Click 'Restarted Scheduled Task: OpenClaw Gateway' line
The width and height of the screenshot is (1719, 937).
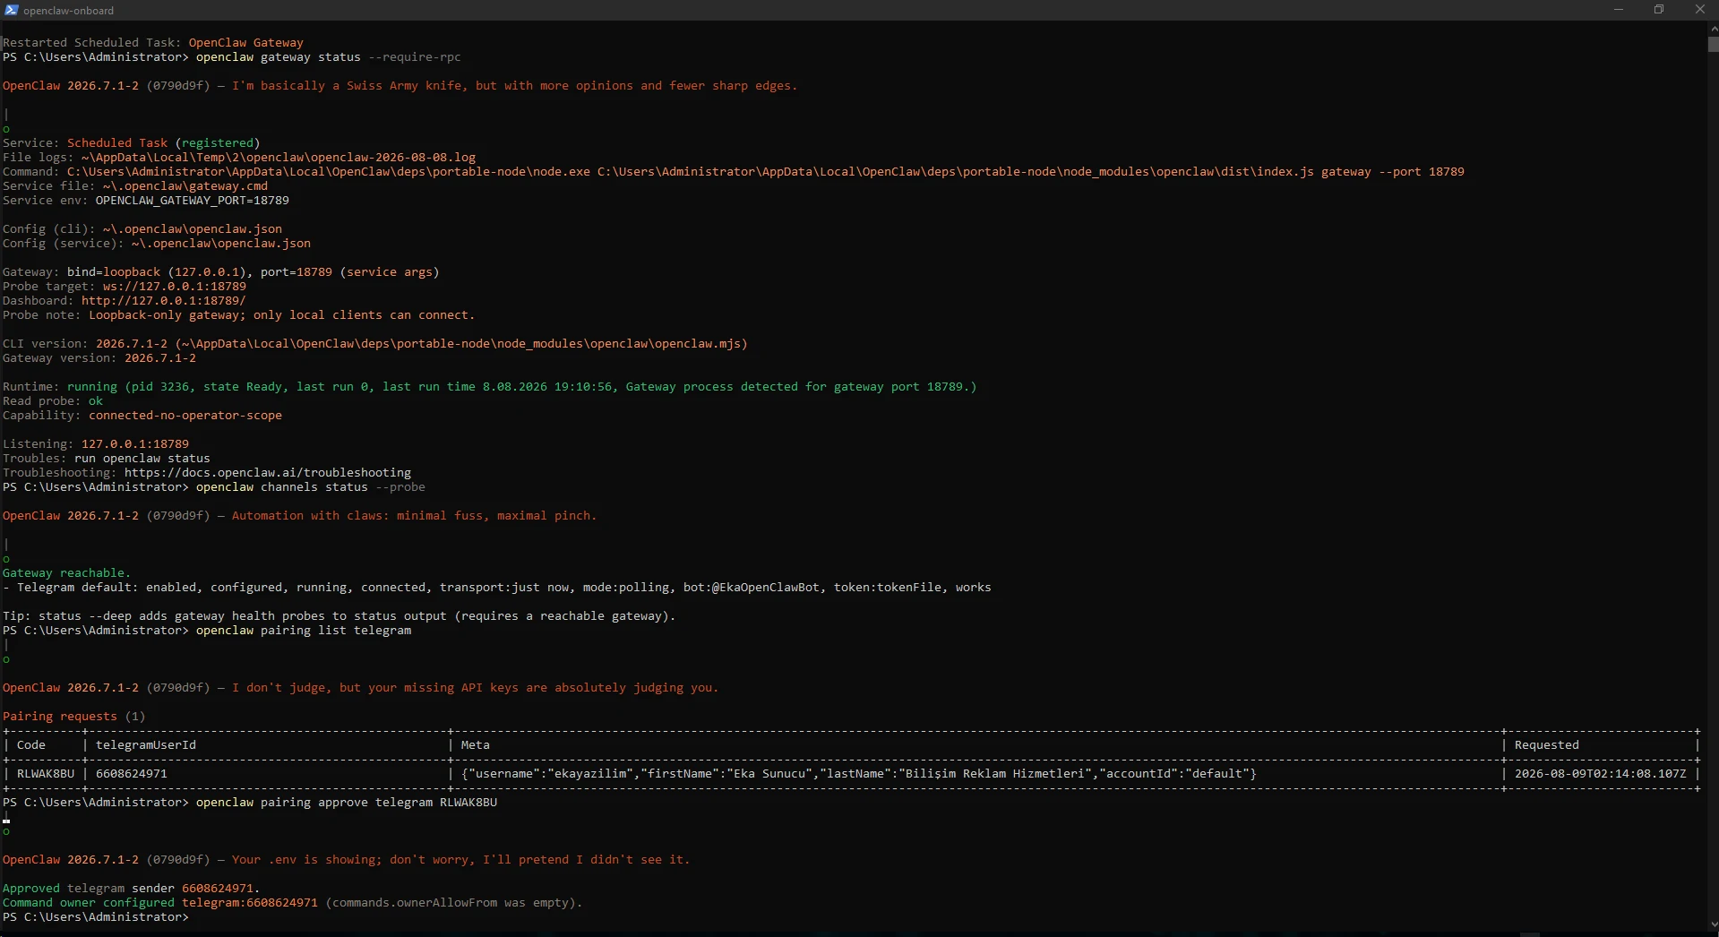(x=153, y=43)
